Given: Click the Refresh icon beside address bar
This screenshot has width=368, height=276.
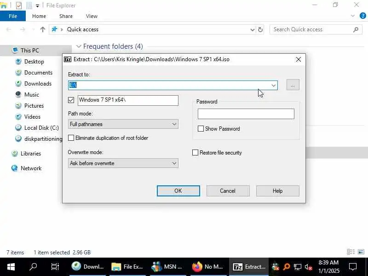Looking at the screenshot, I should (260, 29).
